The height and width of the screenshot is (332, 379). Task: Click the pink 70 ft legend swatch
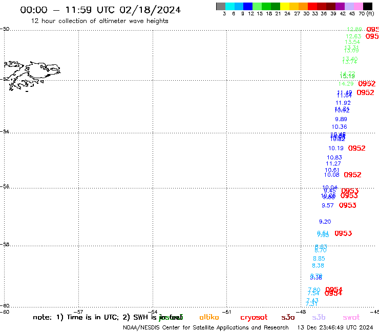[x=358, y=6]
